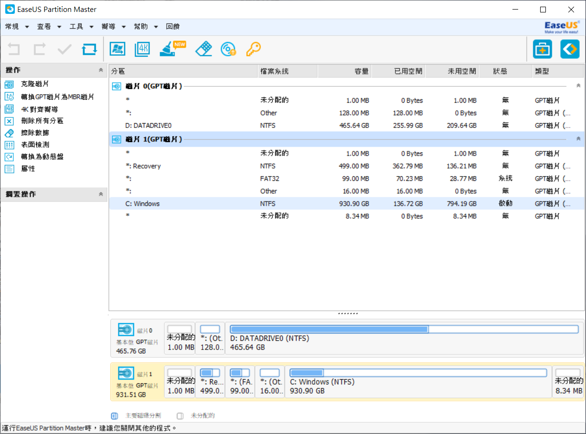
Task: Select the FAT32 99.00 MB partition row
Action: pyautogui.click(x=346, y=179)
